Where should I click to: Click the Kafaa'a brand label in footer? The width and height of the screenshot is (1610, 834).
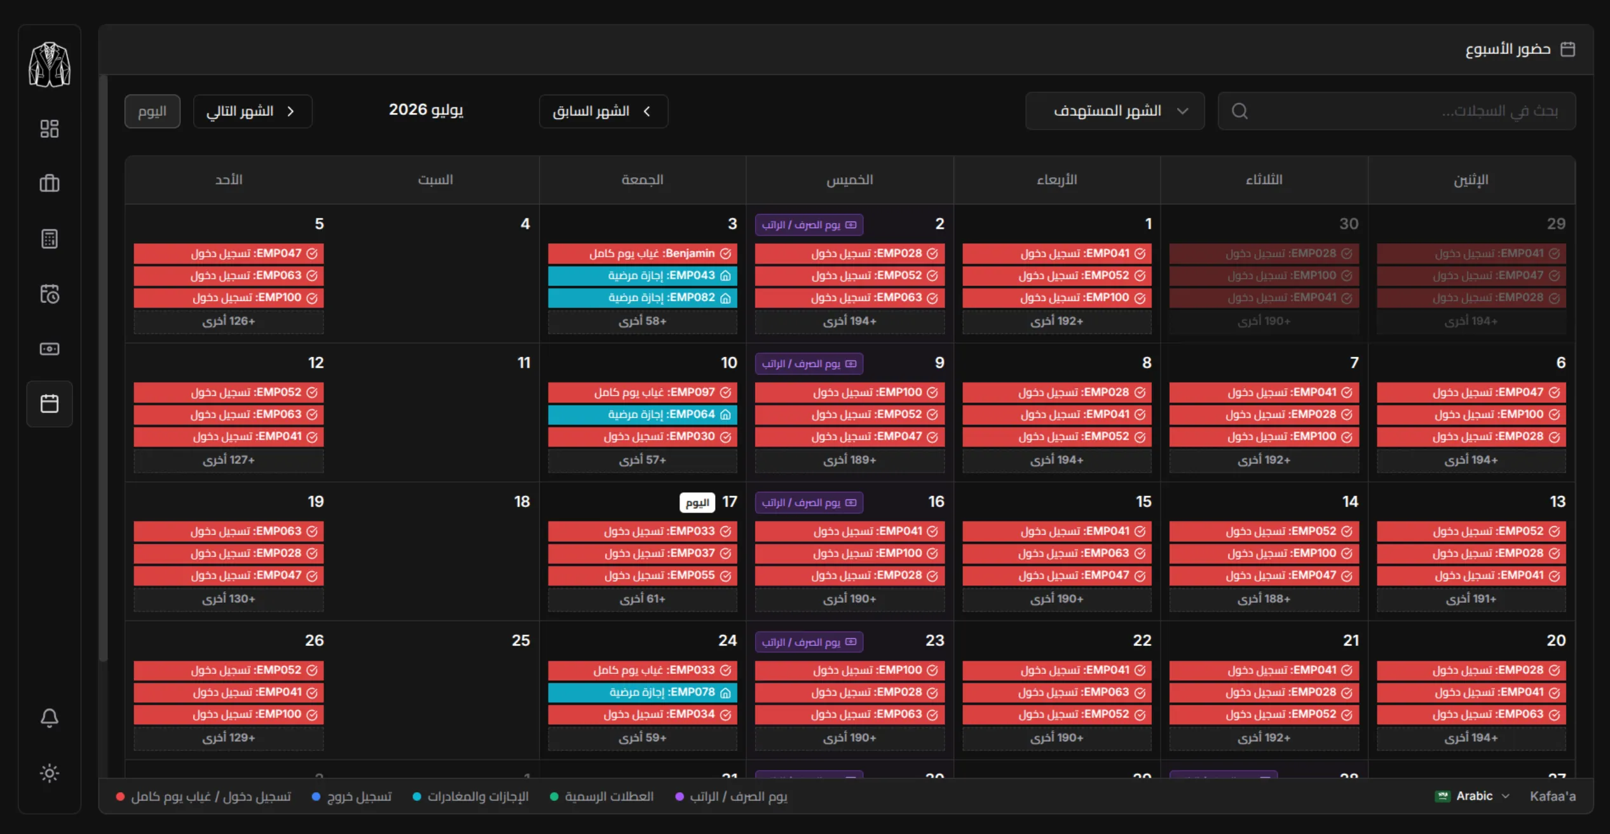tap(1553, 796)
